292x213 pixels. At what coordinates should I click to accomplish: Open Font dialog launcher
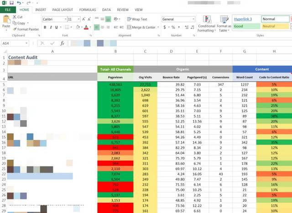coord(90,36)
